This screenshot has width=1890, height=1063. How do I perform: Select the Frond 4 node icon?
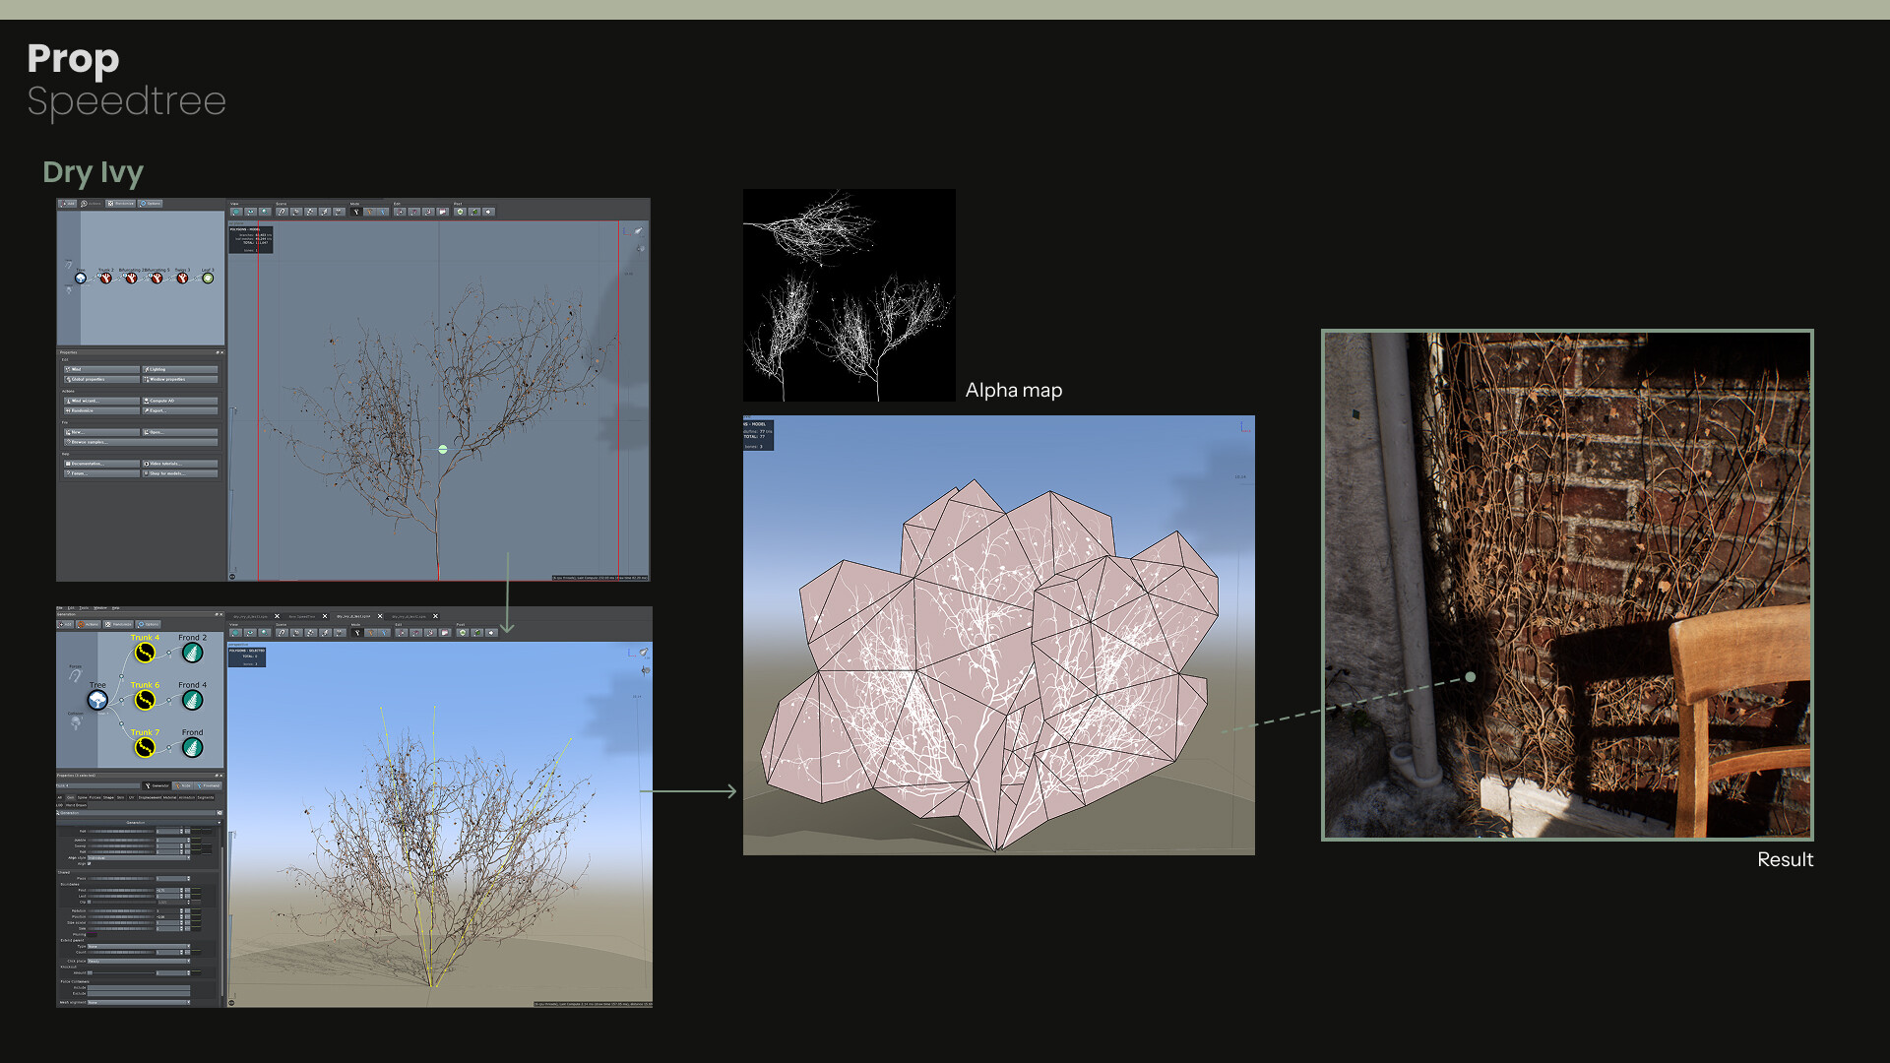point(192,700)
